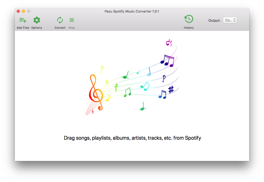
Task: Click the "Options" text label
Action: pos(37,28)
